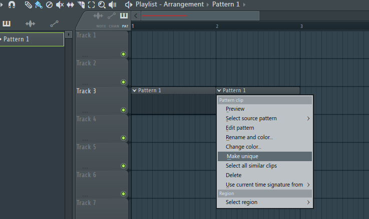Select the Mute tool speaker icon

click(60, 4)
